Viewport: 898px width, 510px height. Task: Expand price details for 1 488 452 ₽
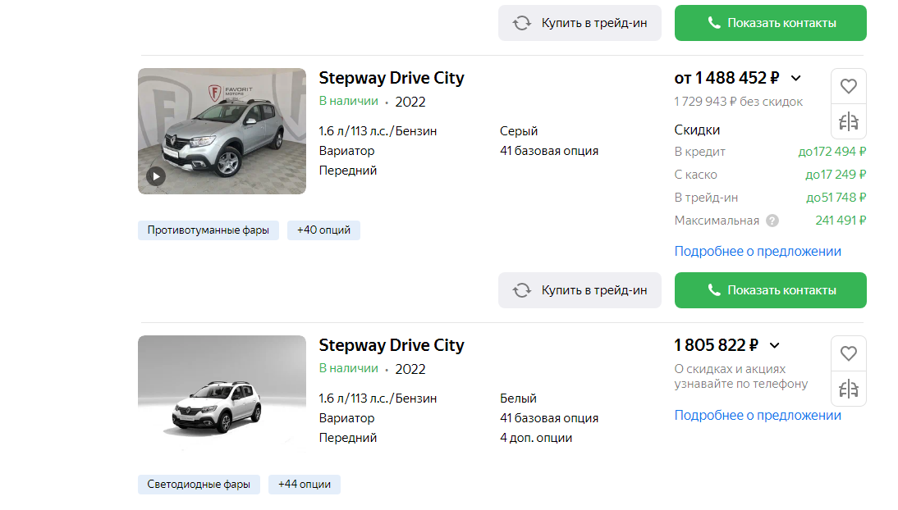coord(796,78)
